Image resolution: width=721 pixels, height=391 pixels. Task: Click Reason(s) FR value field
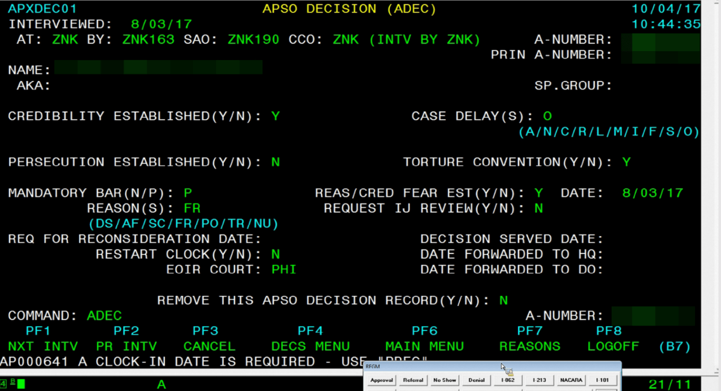click(192, 209)
